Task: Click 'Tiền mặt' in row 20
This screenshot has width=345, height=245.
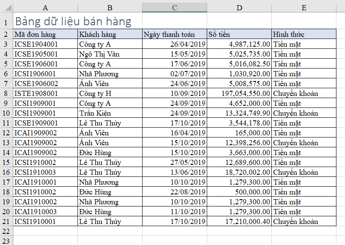Action: point(304,212)
